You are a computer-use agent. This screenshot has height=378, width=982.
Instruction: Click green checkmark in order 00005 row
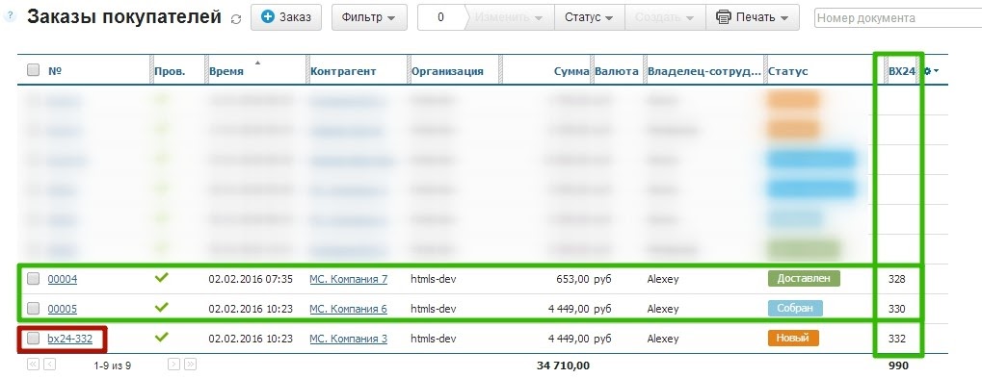162,308
